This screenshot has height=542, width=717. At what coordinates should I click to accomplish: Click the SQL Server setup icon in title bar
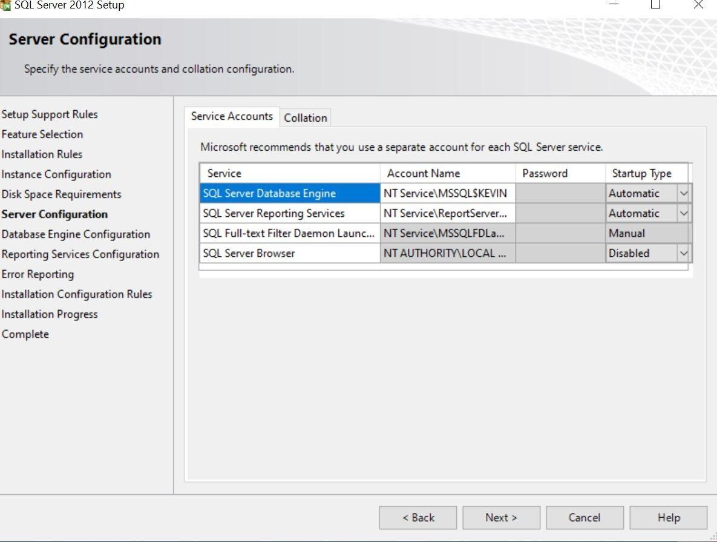click(7, 4)
